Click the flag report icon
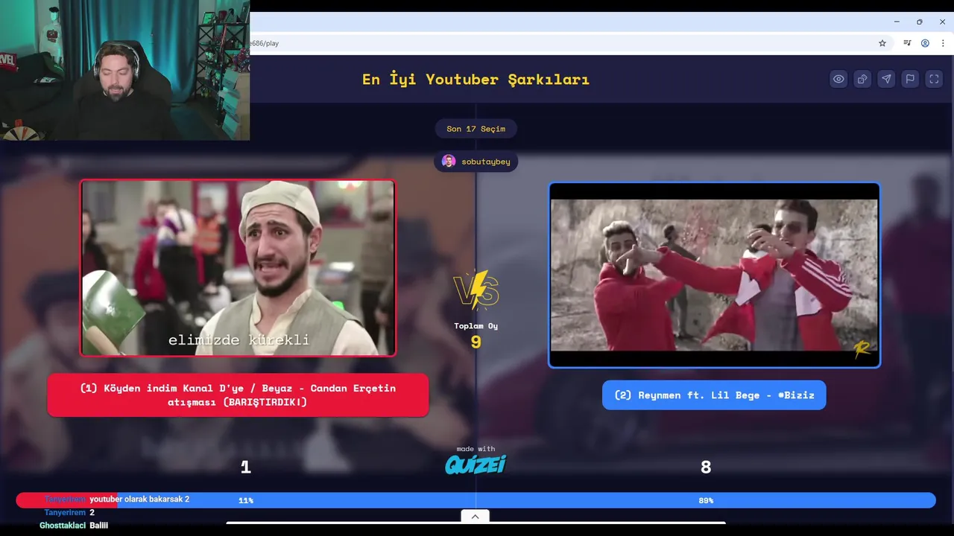The image size is (954, 536). [x=910, y=79]
